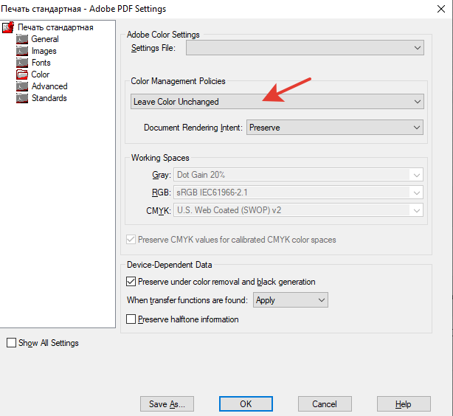Click the Advanced folder icon
453x416 pixels.
point(22,86)
